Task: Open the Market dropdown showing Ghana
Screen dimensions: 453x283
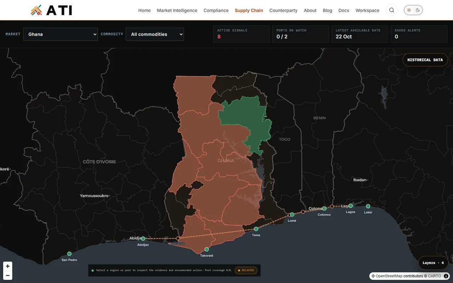Action: (61, 34)
